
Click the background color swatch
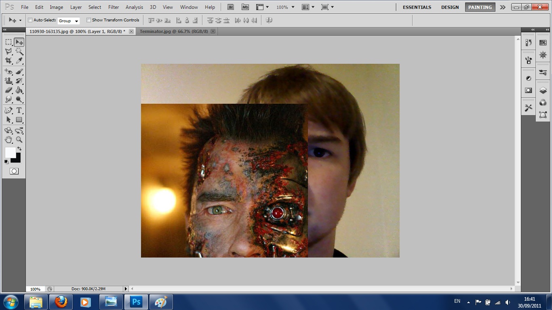pos(17,159)
